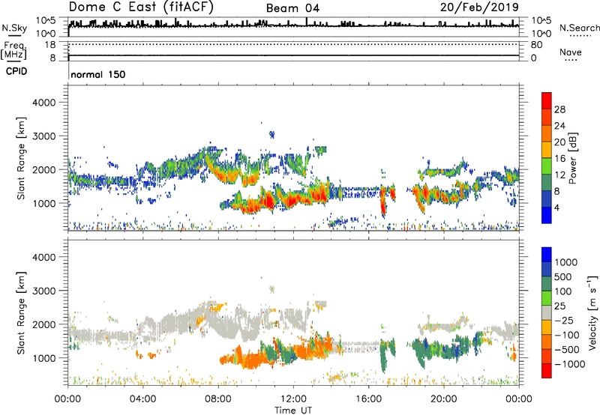The height and width of the screenshot is (415, 600).
Task: Click the red bottom segment of Velocity colorbar
Action: [547, 371]
